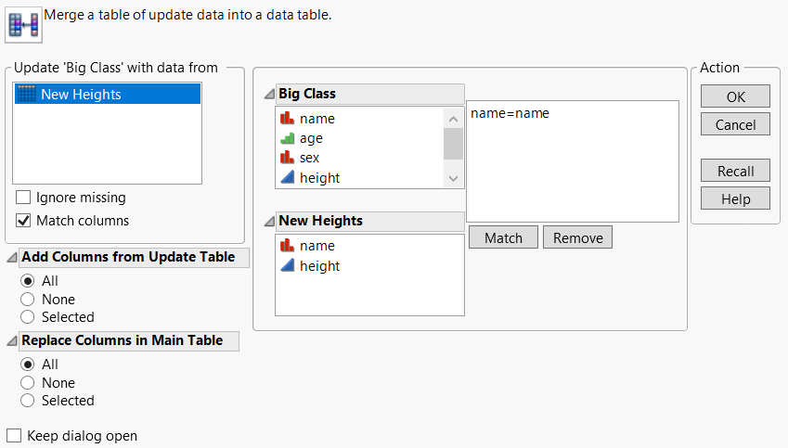Uncheck the Match columns checkbox
788x448 pixels.
[23, 221]
